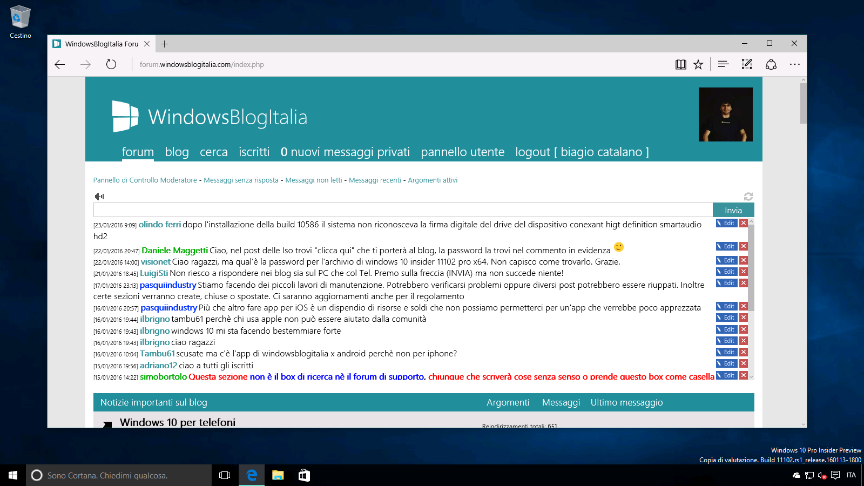Make a Web Note
The width and height of the screenshot is (864, 486).
pos(747,64)
